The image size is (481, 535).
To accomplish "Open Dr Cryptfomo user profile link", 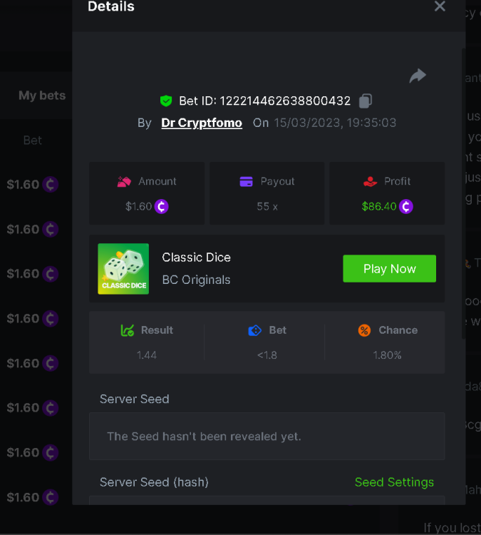I will point(202,123).
